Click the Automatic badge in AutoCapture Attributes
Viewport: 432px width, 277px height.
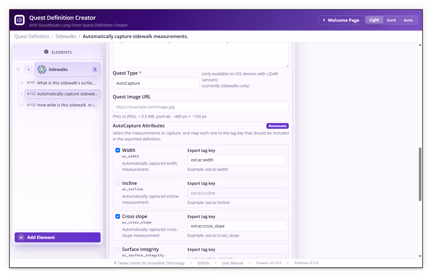[277, 126]
